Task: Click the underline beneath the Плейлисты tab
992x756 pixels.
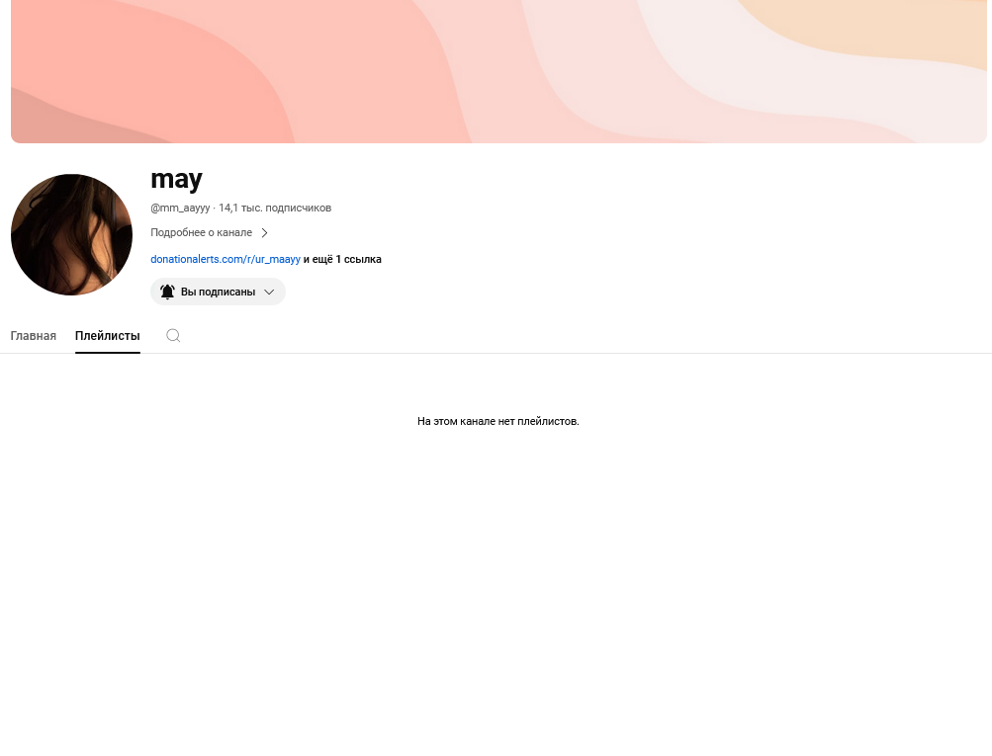Action: tap(108, 352)
